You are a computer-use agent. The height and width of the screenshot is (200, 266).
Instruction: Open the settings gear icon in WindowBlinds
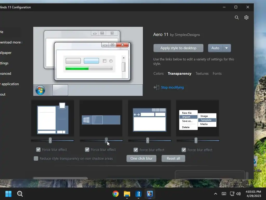(x=246, y=17)
